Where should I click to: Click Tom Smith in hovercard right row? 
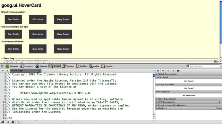(x=13, y=34)
